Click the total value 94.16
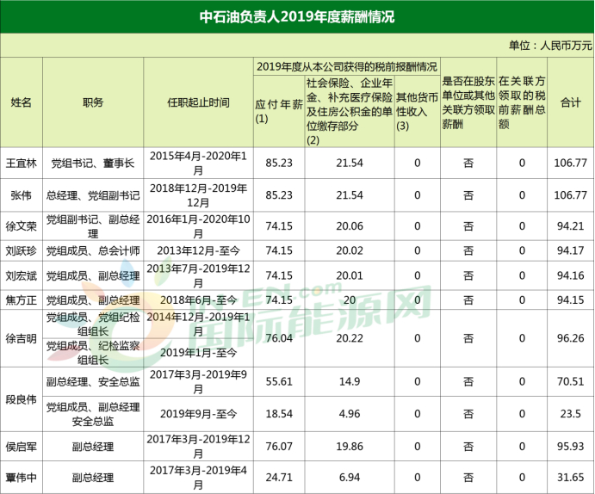Screen dimensions: 595x494 [x=571, y=275]
